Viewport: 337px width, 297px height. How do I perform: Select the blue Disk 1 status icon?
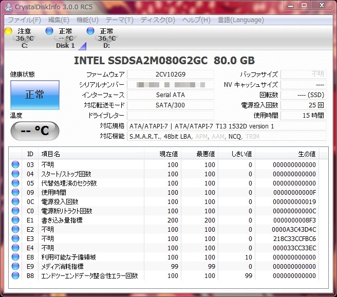[49, 31]
